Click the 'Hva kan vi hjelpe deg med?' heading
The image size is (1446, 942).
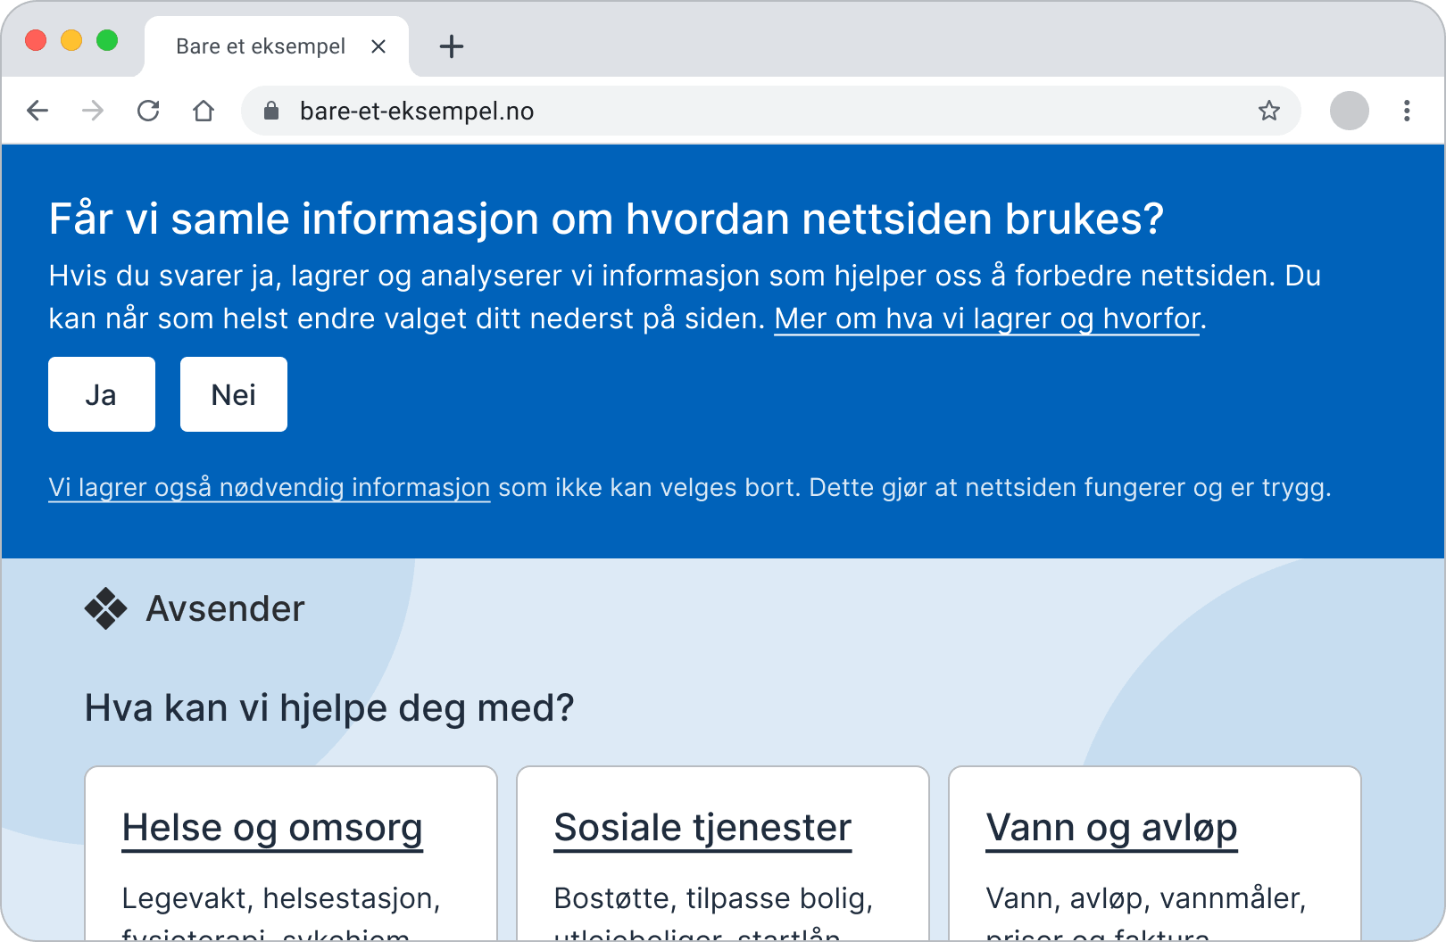(x=329, y=708)
